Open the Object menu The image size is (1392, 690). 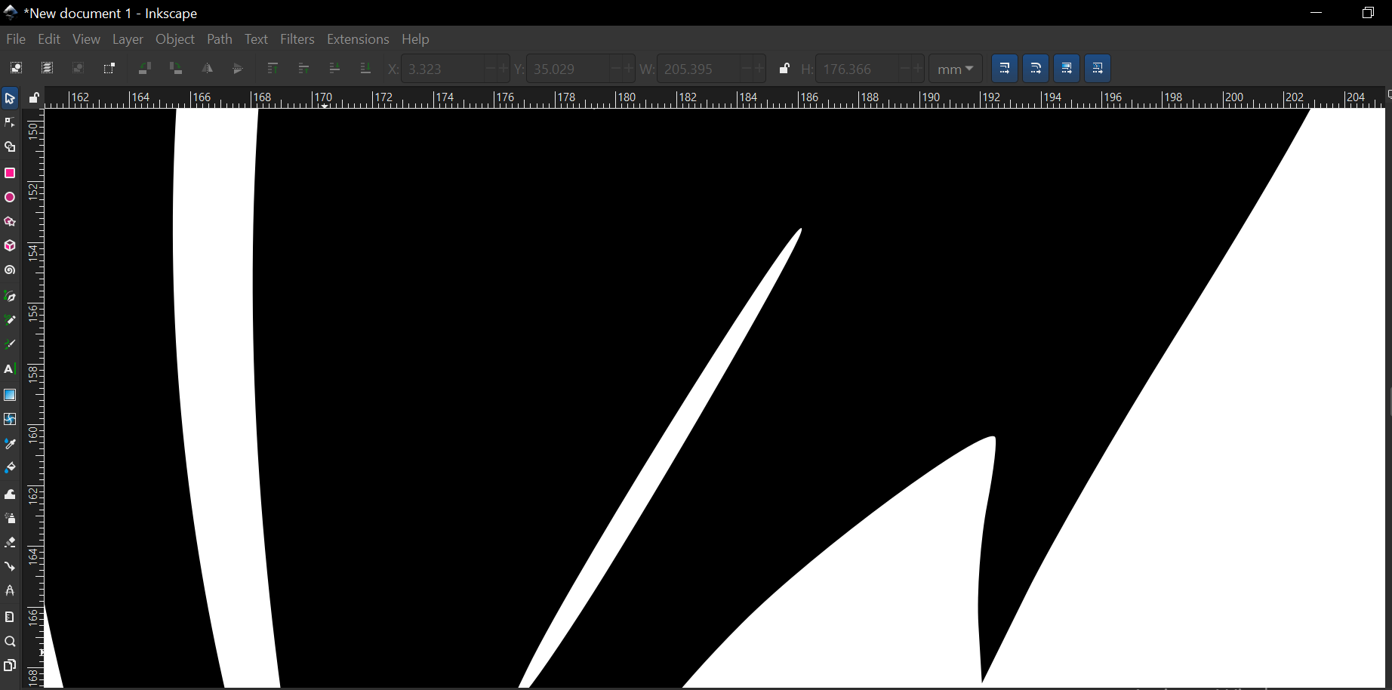tap(175, 39)
